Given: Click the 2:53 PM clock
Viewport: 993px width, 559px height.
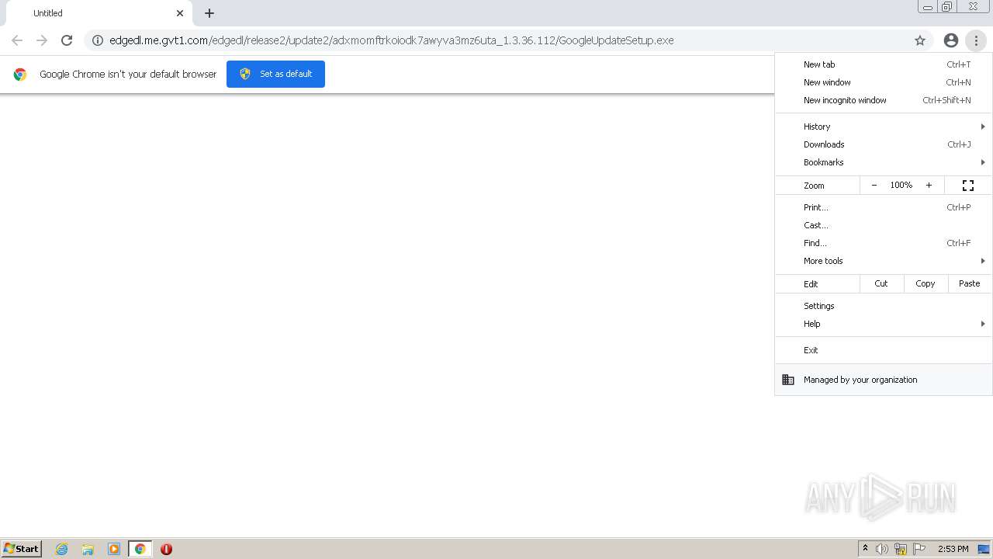Looking at the screenshot, I should tap(953, 549).
